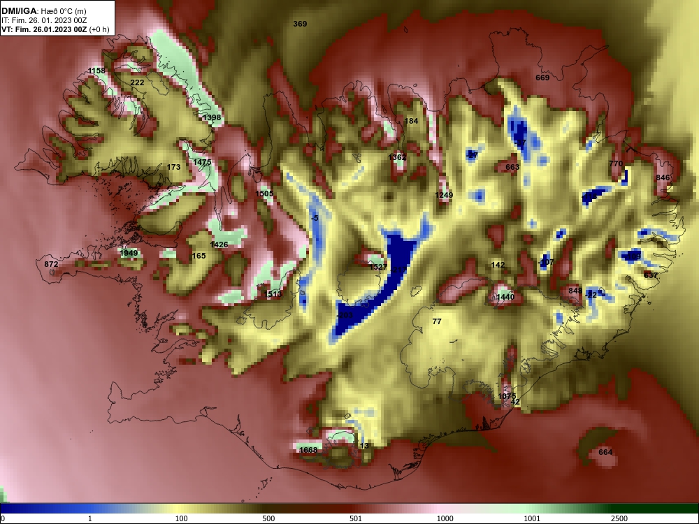Select the 872 value label
699x524 pixels.
coord(51,264)
